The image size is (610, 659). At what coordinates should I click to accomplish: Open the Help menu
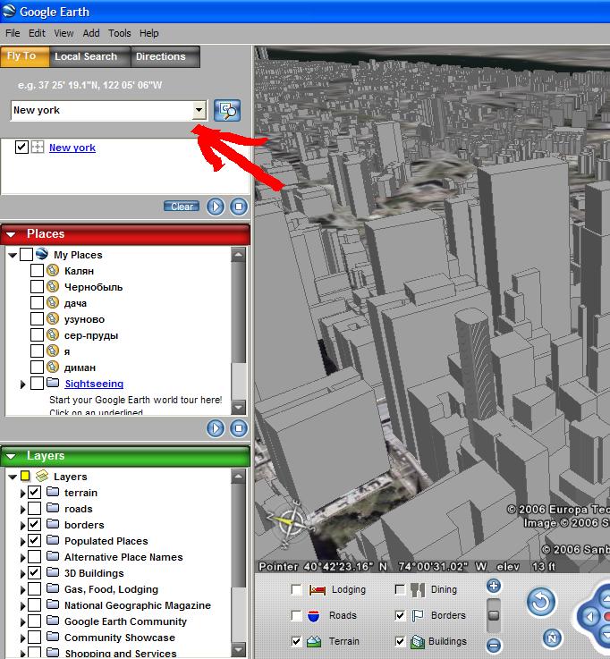(149, 33)
